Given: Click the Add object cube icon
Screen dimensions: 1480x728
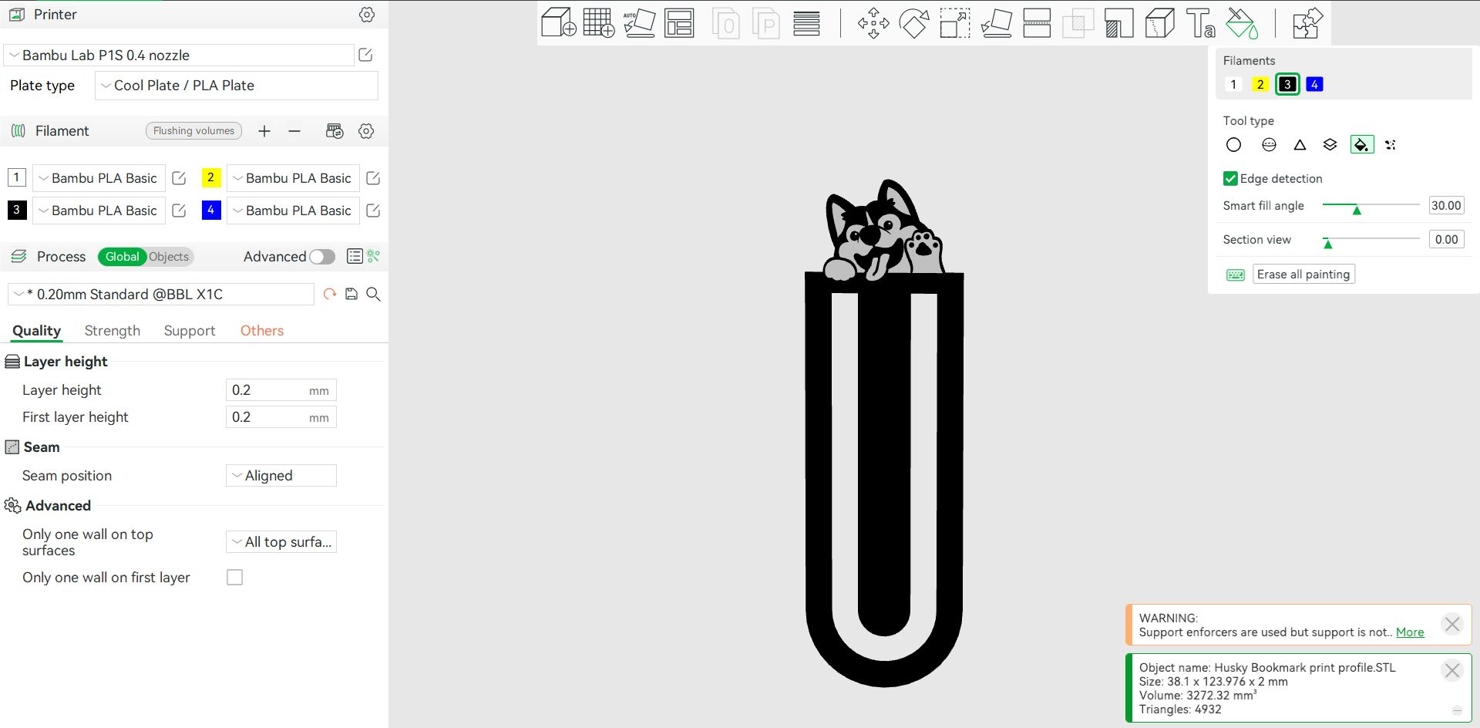Looking at the screenshot, I should point(559,23).
